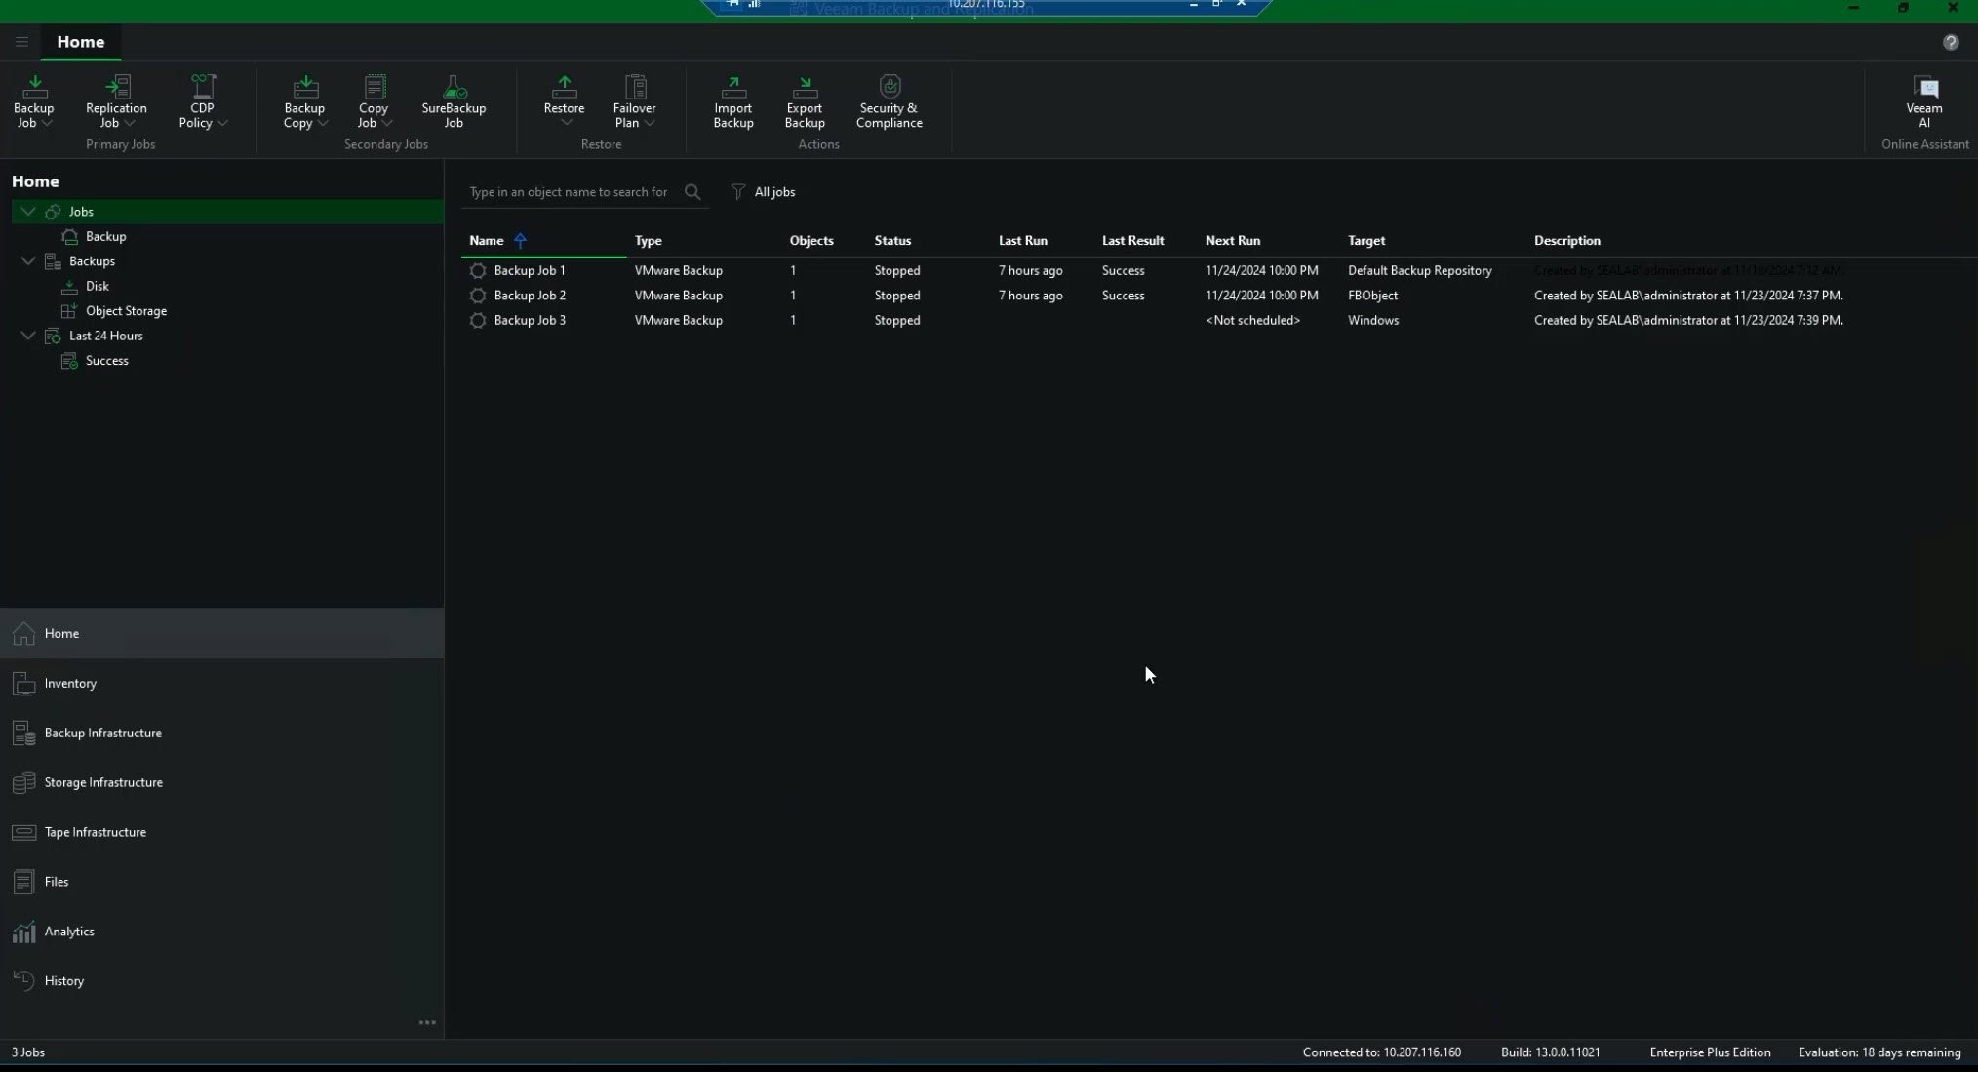Click the Windows target cell
Screen dimensions: 1978x1072
[1372, 320]
